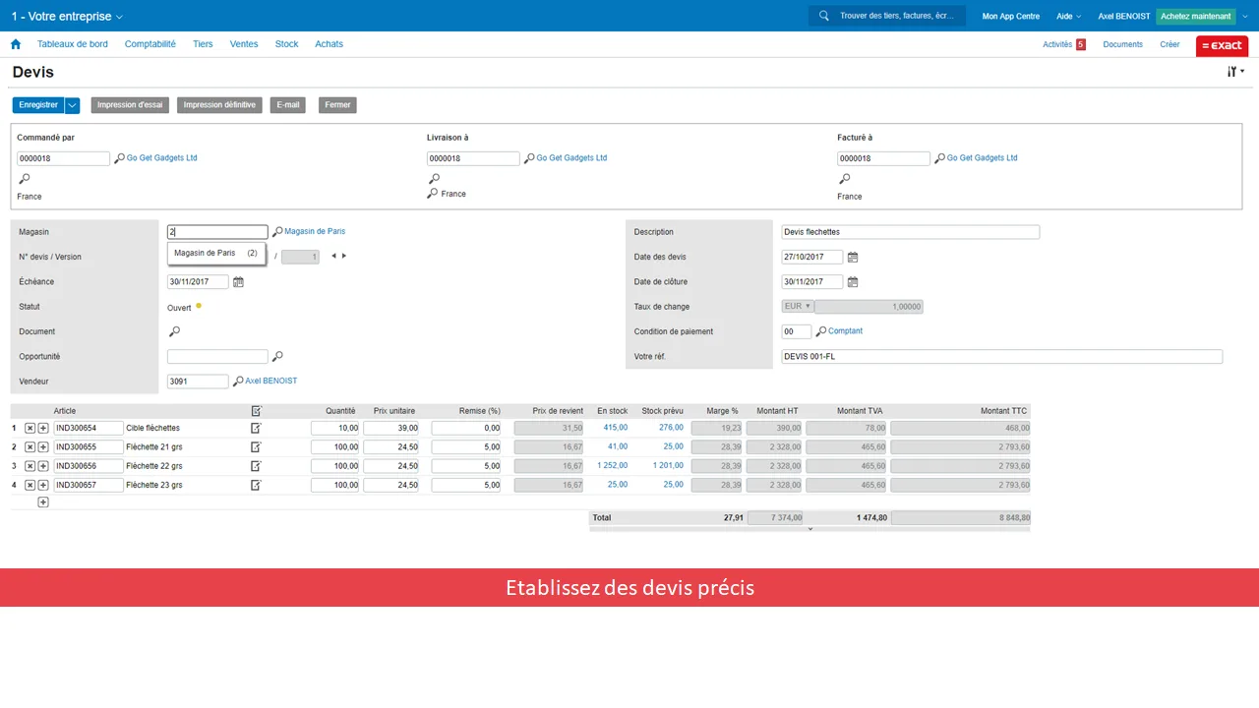Viewport: 1259px width, 708px height.
Task: Open edit note icon for Cible fléchettes
Action: pos(256,429)
